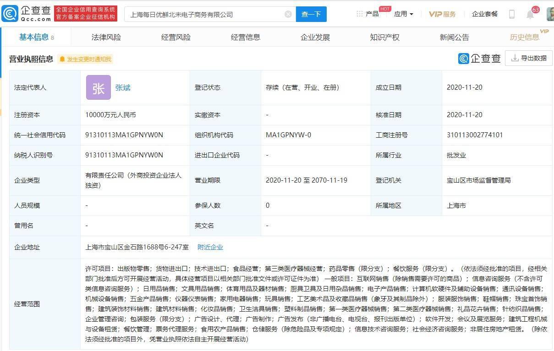This screenshot has width=554, height=351.
Task: Click the 全国企业信用查询系统 red badge
Action: coord(86,14)
